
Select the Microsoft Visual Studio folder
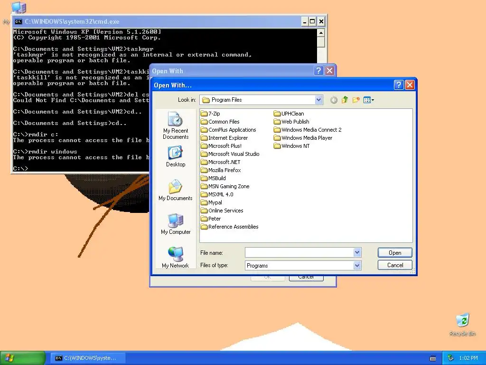[x=230, y=154]
